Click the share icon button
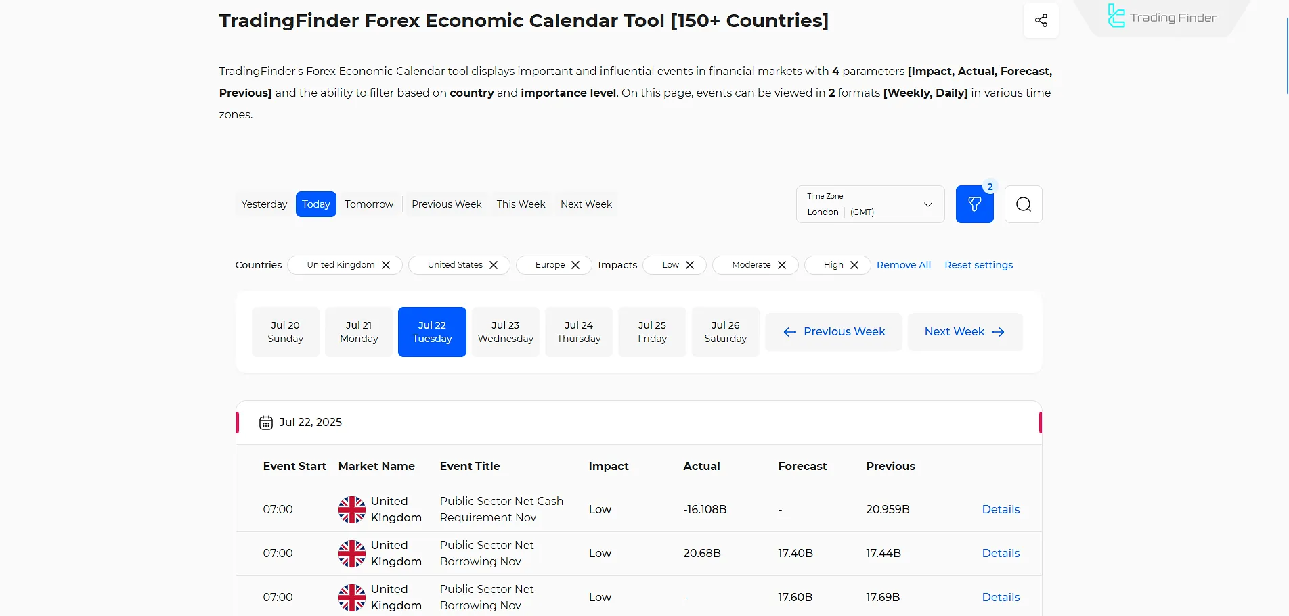The image size is (1289, 616). (x=1041, y=20)
